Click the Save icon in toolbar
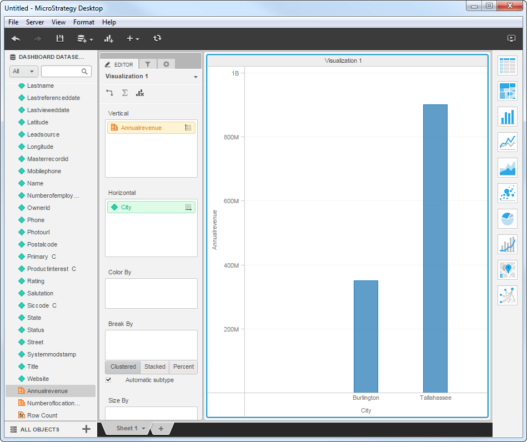Image resolution: width=527 pixels, height=442 pixels. click(x=60, y=38)
